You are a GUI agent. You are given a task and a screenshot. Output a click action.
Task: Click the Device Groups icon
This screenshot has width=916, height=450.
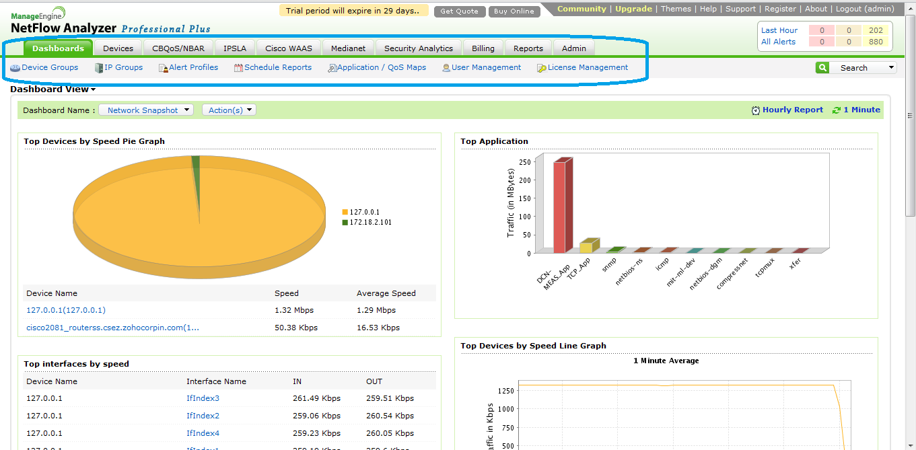pos(15,68)
